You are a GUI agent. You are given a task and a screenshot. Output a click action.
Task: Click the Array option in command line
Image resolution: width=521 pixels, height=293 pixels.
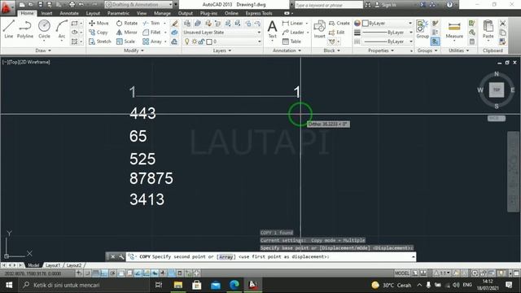226,257
